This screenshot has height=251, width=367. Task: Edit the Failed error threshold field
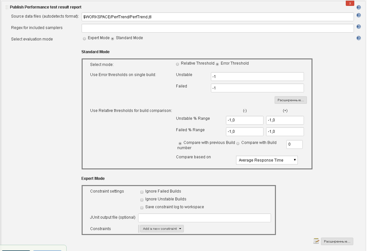tap(257, 88)
